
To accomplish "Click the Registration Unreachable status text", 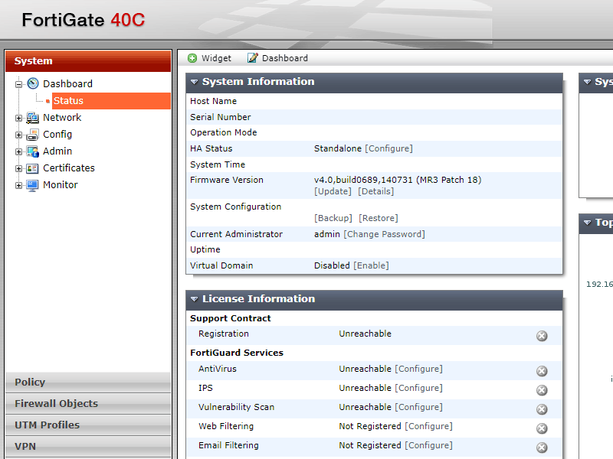I will click(x=366, y=334).
